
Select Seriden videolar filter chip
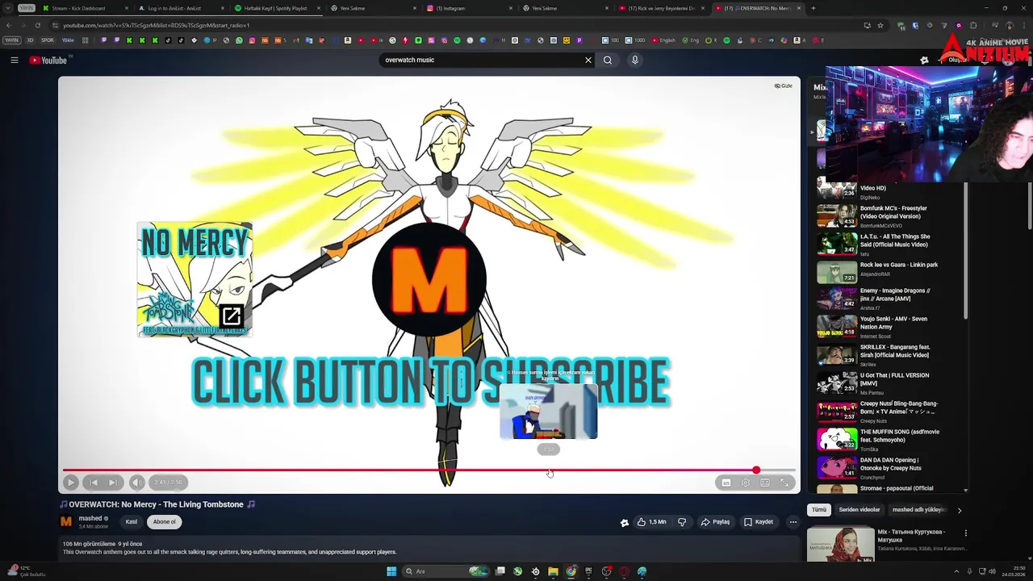(x=859, y=510)
